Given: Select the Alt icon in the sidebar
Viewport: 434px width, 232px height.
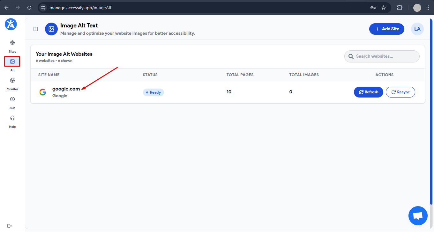Looking at the screenshot, I should 12,62.
